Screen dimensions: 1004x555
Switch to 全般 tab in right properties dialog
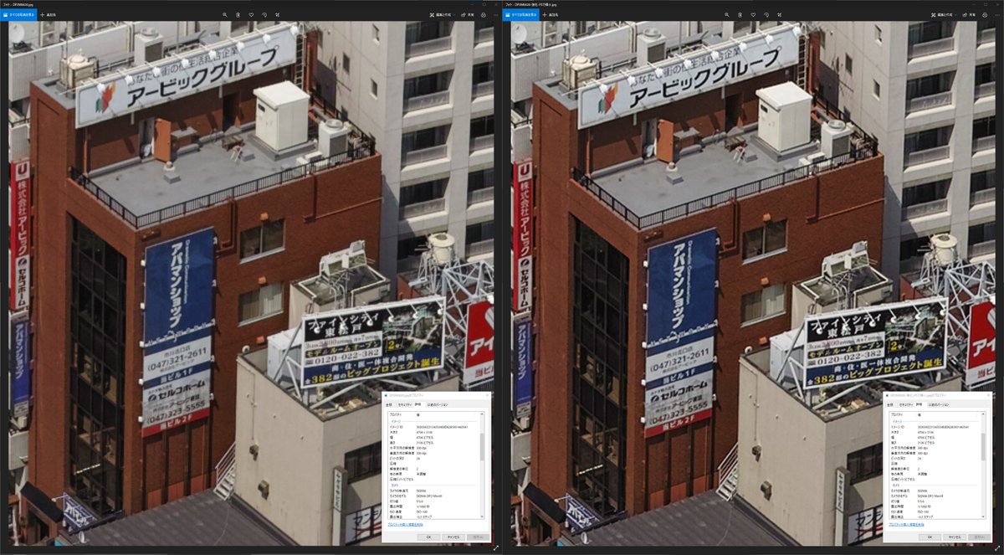[891, 403]
